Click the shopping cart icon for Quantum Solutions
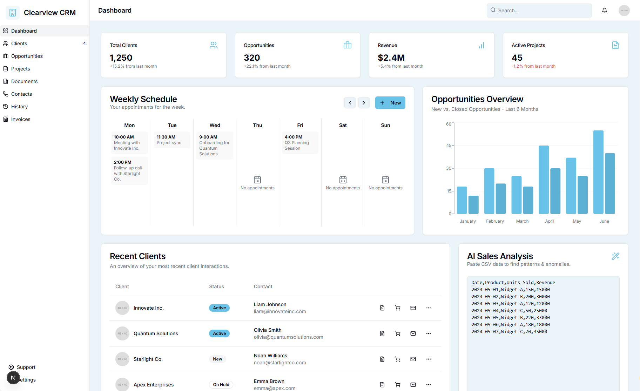640x391 pixels. [x=397, y=333]
